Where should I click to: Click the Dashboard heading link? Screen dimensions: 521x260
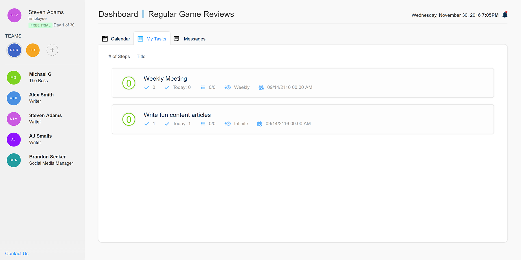pos(118,14)
